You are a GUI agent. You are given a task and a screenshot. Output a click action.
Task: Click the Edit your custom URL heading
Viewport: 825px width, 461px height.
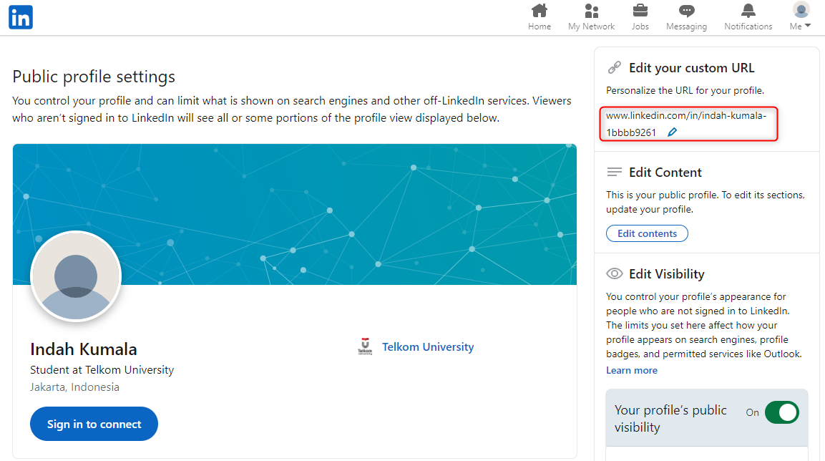(x=691, y=68)
